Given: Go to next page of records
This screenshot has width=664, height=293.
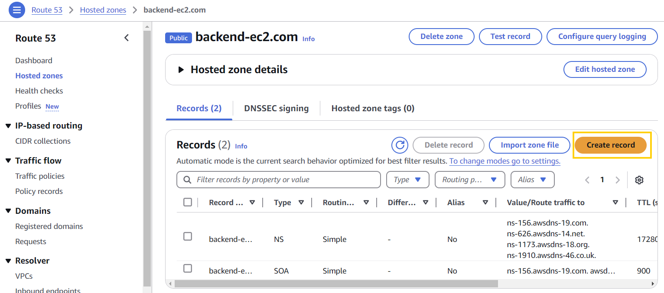Looking at the screenshot, I should [618, 180].
